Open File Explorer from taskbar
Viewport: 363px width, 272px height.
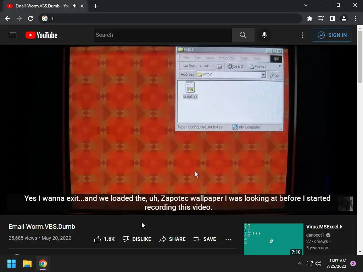(27, 263)
